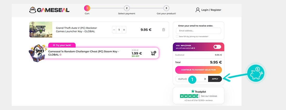Focus the Email address field
The image size is (286, 110).
coord(198,31)
